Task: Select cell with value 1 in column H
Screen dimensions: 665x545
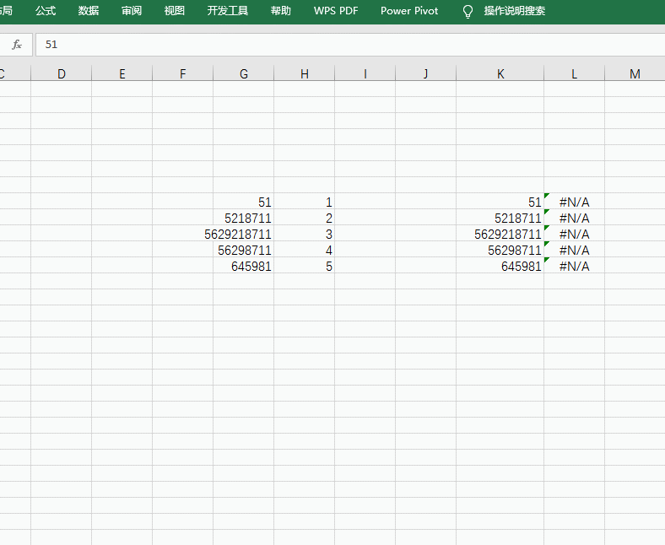Action: [x=304, y=201]
